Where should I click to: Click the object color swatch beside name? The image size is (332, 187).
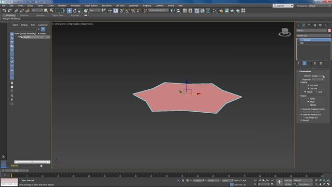tap(329, 31)
